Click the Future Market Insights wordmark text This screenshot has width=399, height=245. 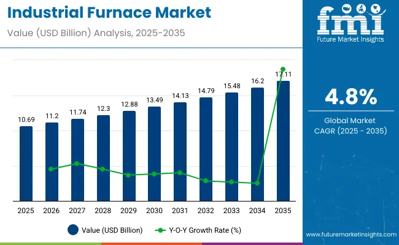tap(351, 39)
